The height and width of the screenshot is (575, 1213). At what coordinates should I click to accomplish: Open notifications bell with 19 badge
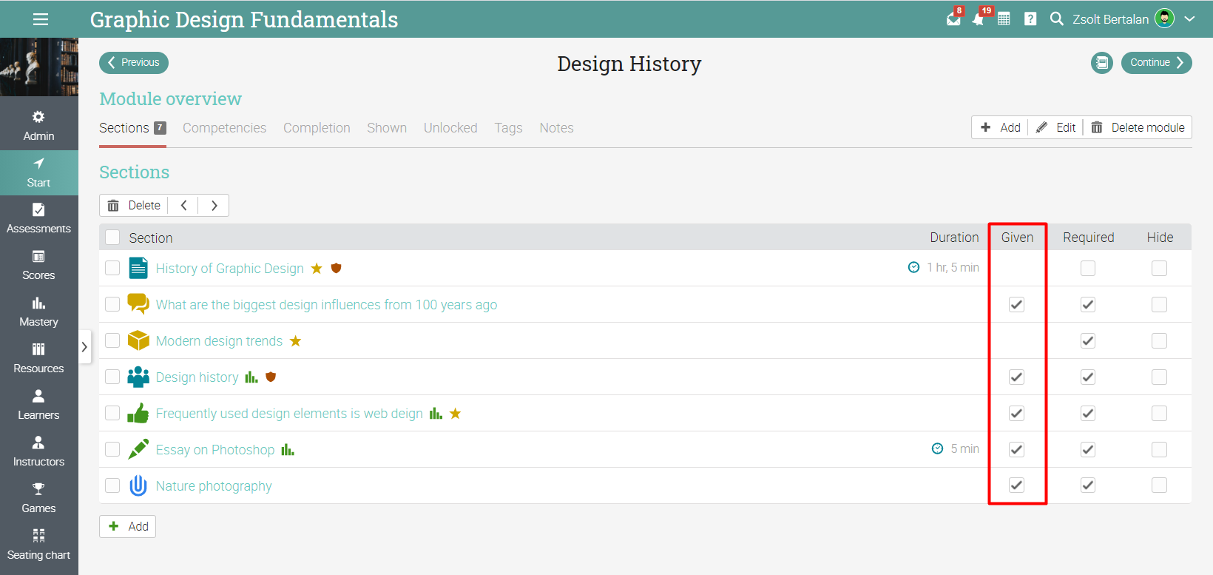pyautogui.click(x=979, y=19)
